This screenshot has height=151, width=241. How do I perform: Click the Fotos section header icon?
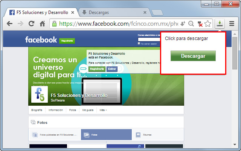click(x=33, y=122)
